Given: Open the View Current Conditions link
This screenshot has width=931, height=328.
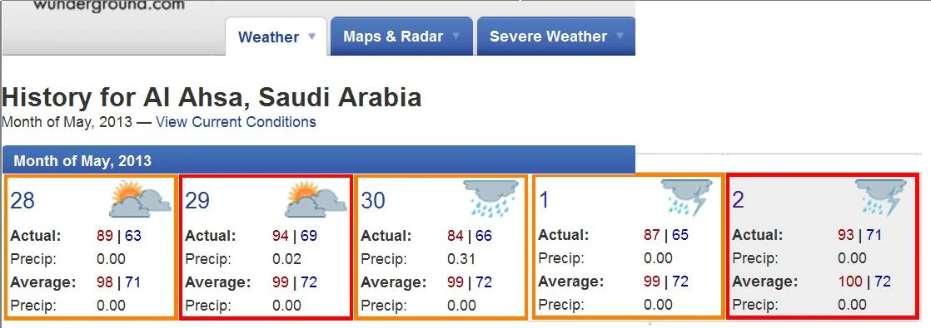Looking at the screenshot, I should tap(236, 122).
